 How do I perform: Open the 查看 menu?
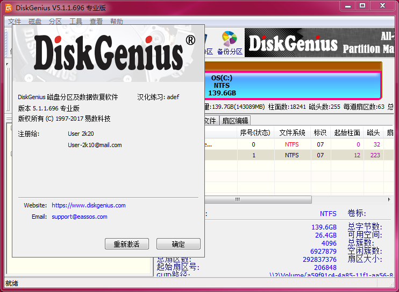tap(96, 21)
